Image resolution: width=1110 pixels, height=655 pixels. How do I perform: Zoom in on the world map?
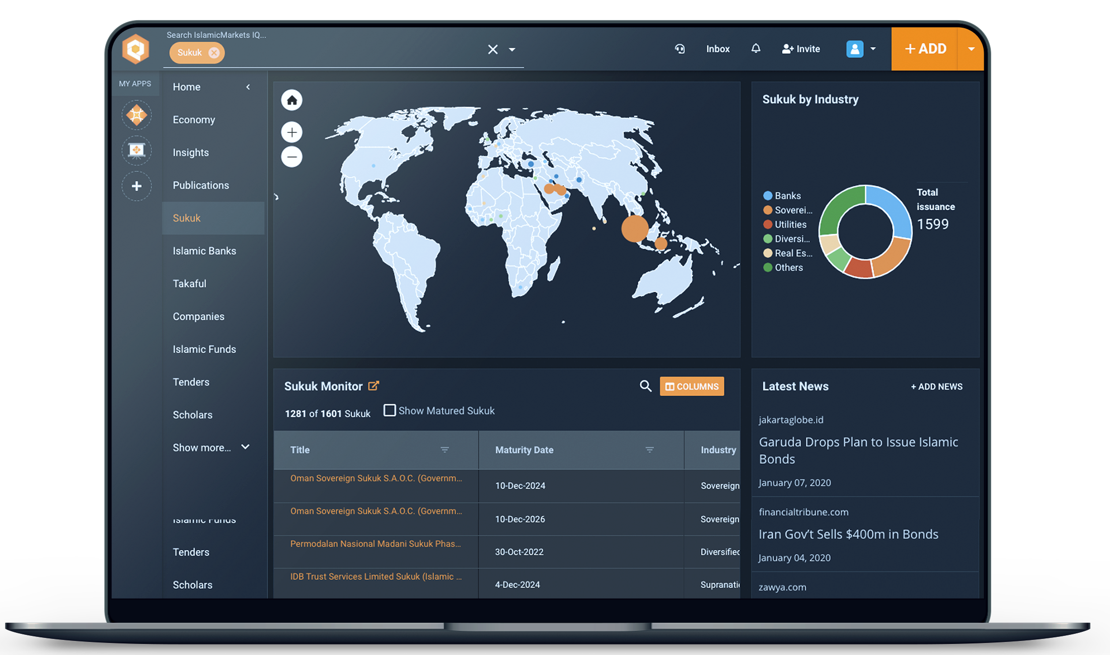point(291,133)
